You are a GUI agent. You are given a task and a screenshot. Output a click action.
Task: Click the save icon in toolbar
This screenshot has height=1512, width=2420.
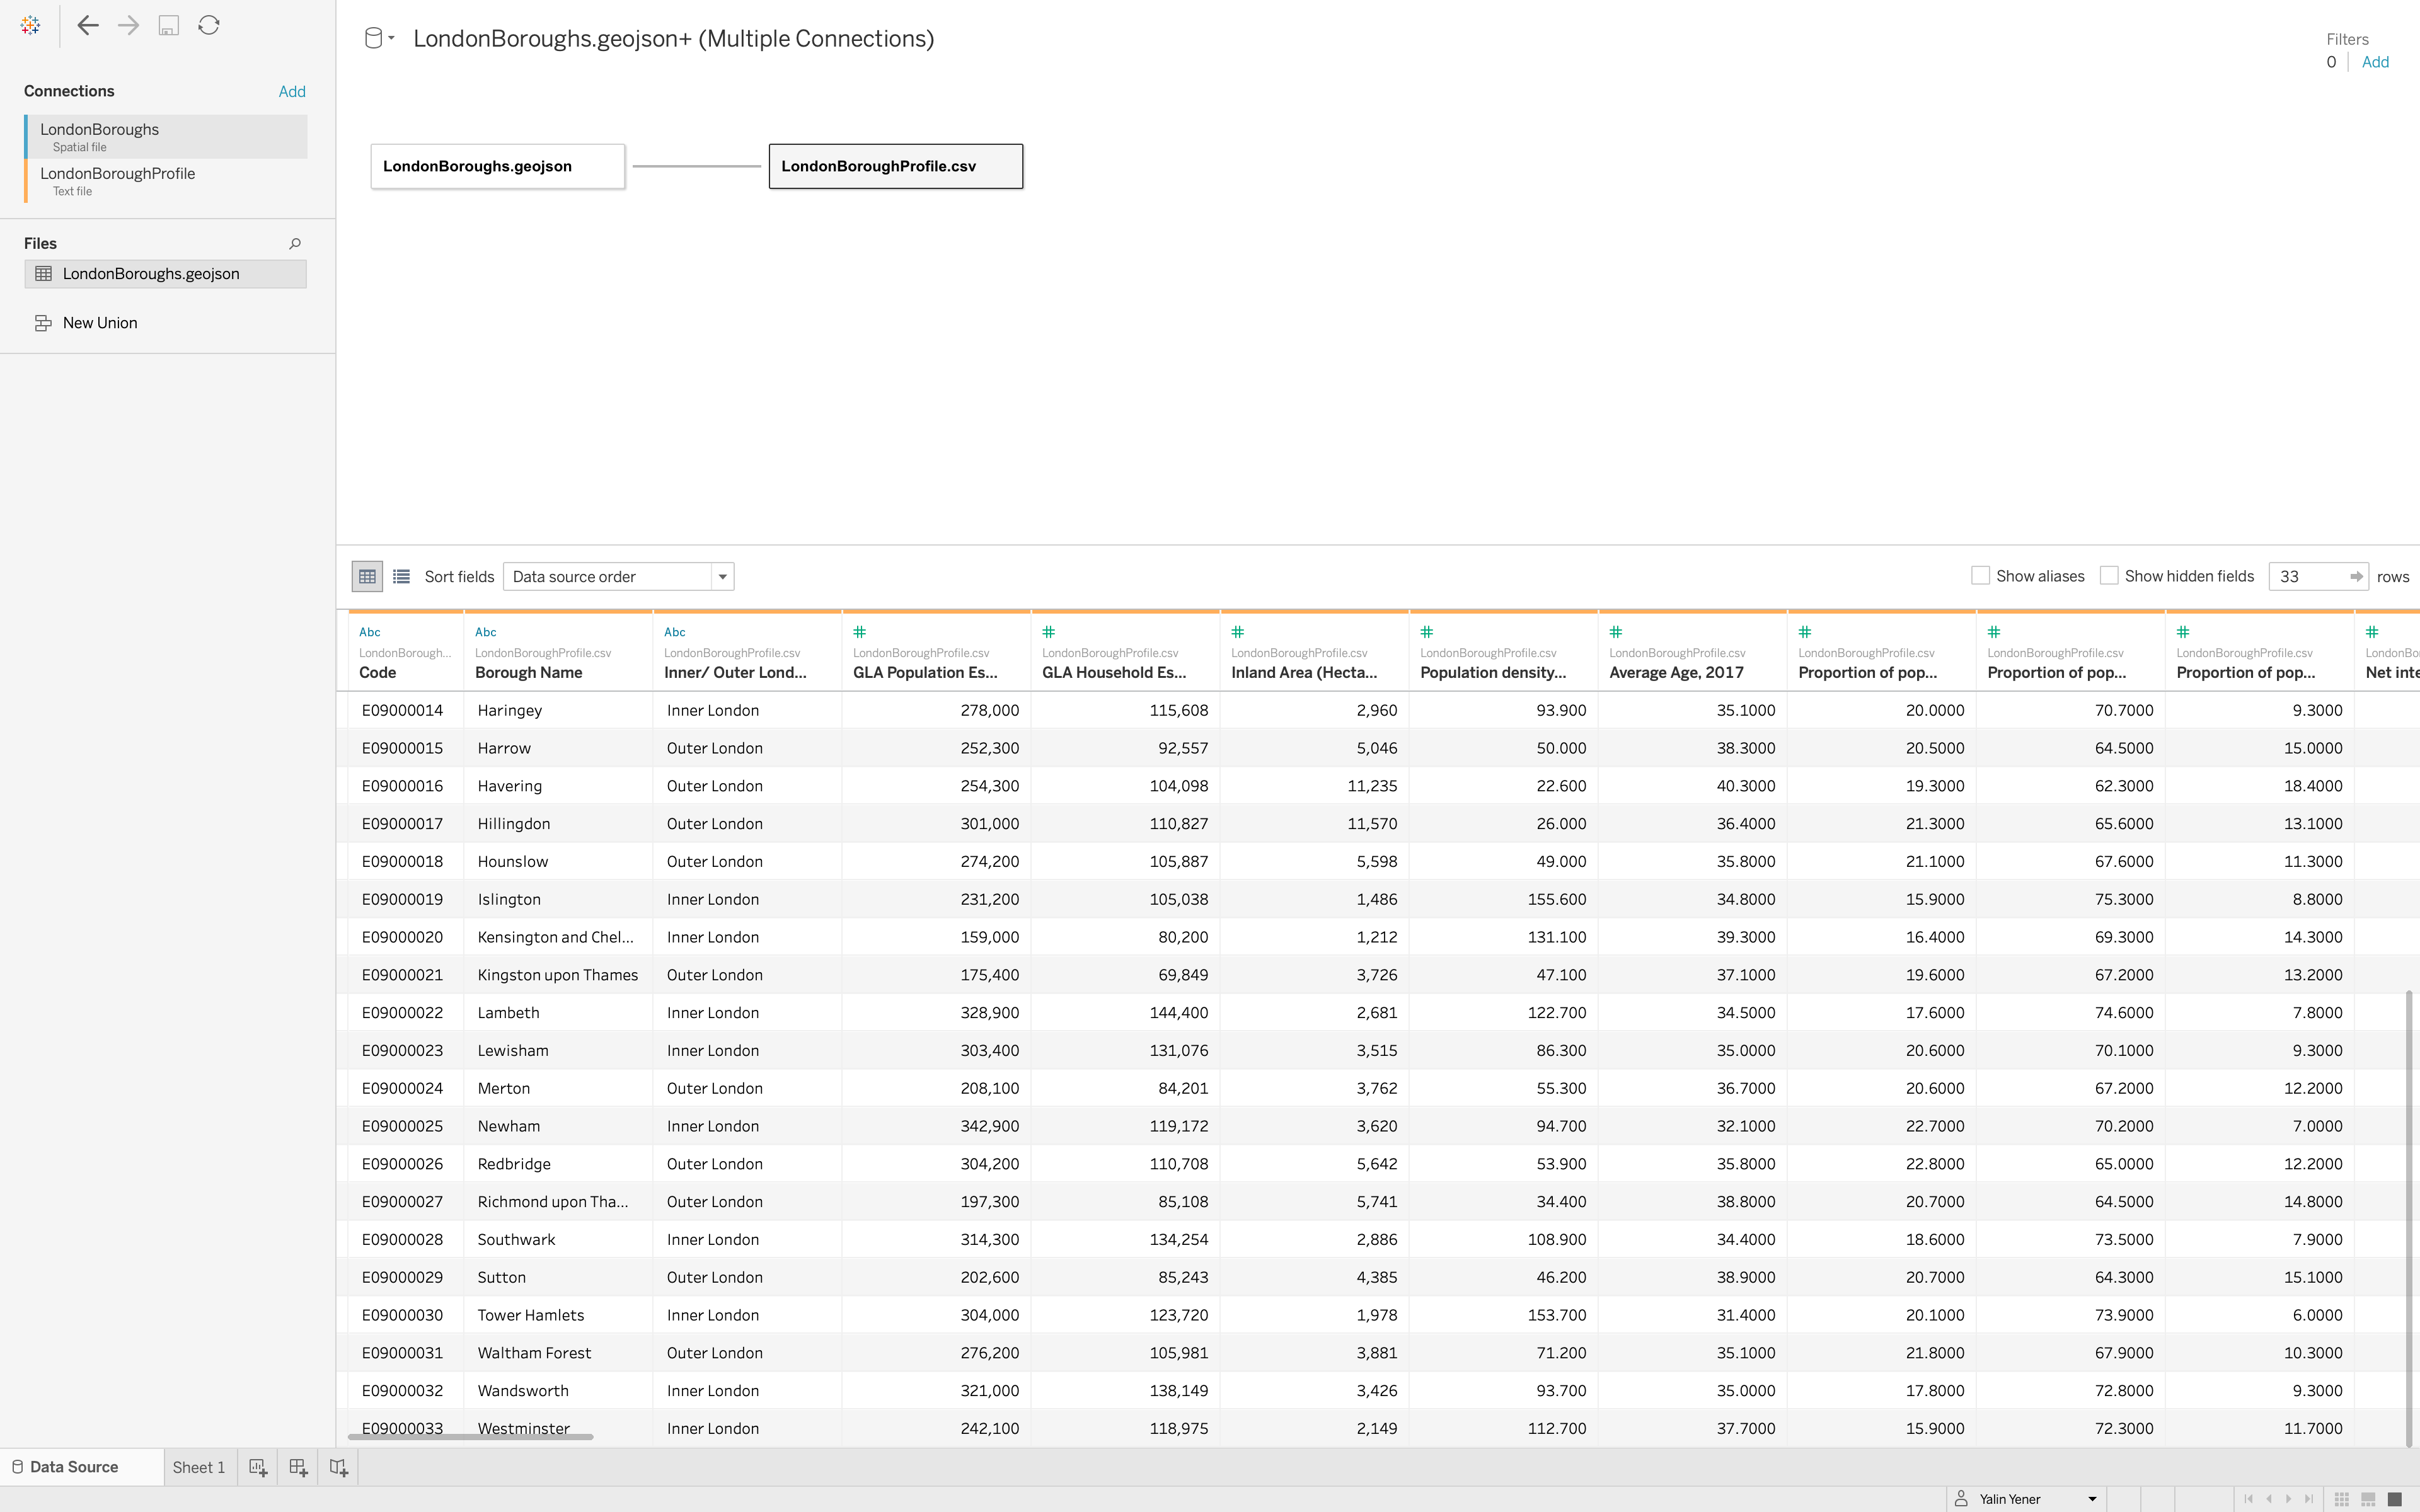pos(168,26)
